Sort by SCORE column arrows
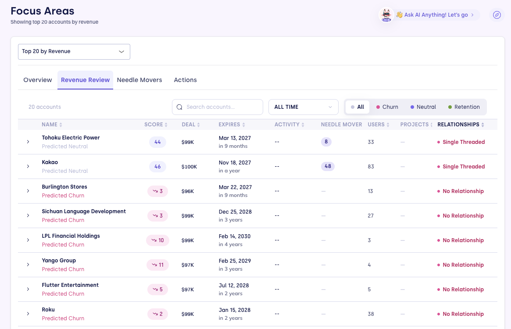The width and height of the screenshot is (511, 329). click(166, 125)
